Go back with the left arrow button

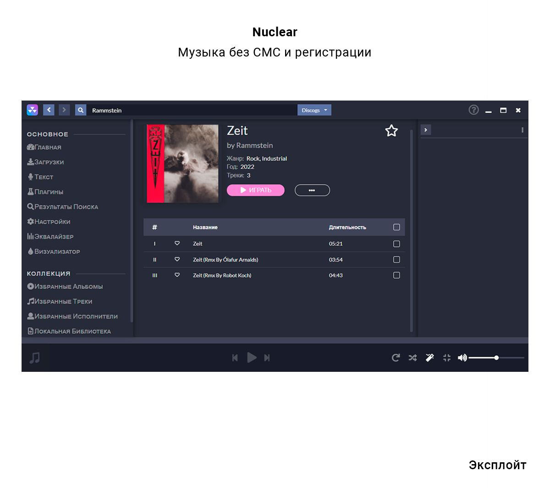(49, 110)
